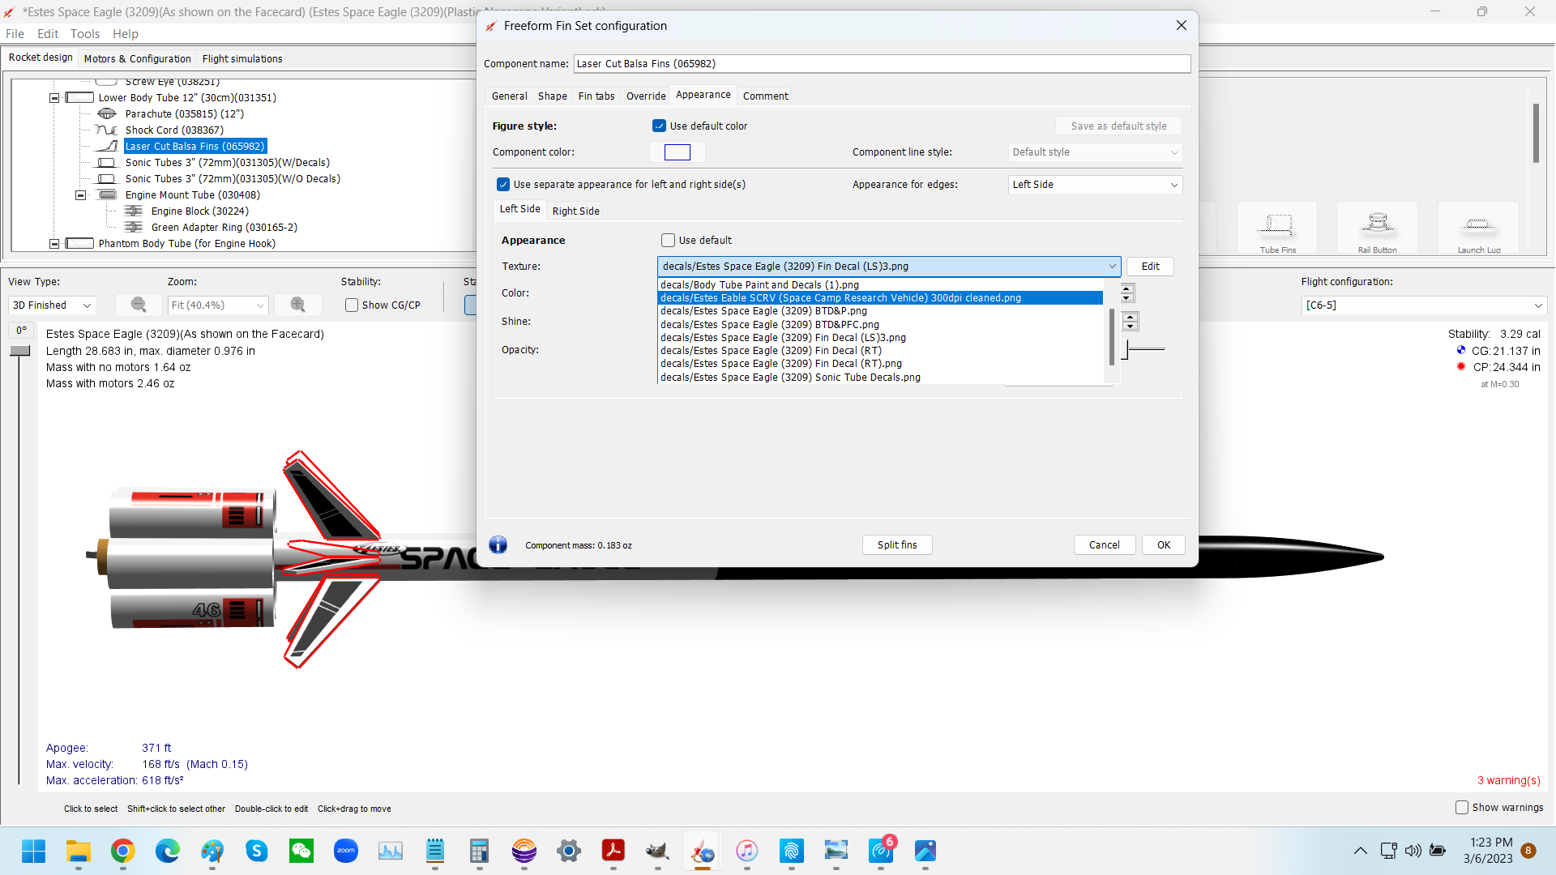
Task: Click the zoom-in magnifier icon
Action: [297, 305]
